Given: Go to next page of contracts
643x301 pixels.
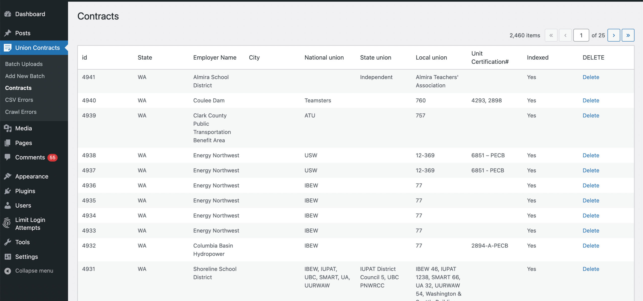Looking at the screenshot, I should 614,35.
